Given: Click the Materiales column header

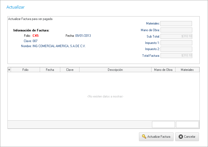Looking at the screenshot, I should (187, 70).
